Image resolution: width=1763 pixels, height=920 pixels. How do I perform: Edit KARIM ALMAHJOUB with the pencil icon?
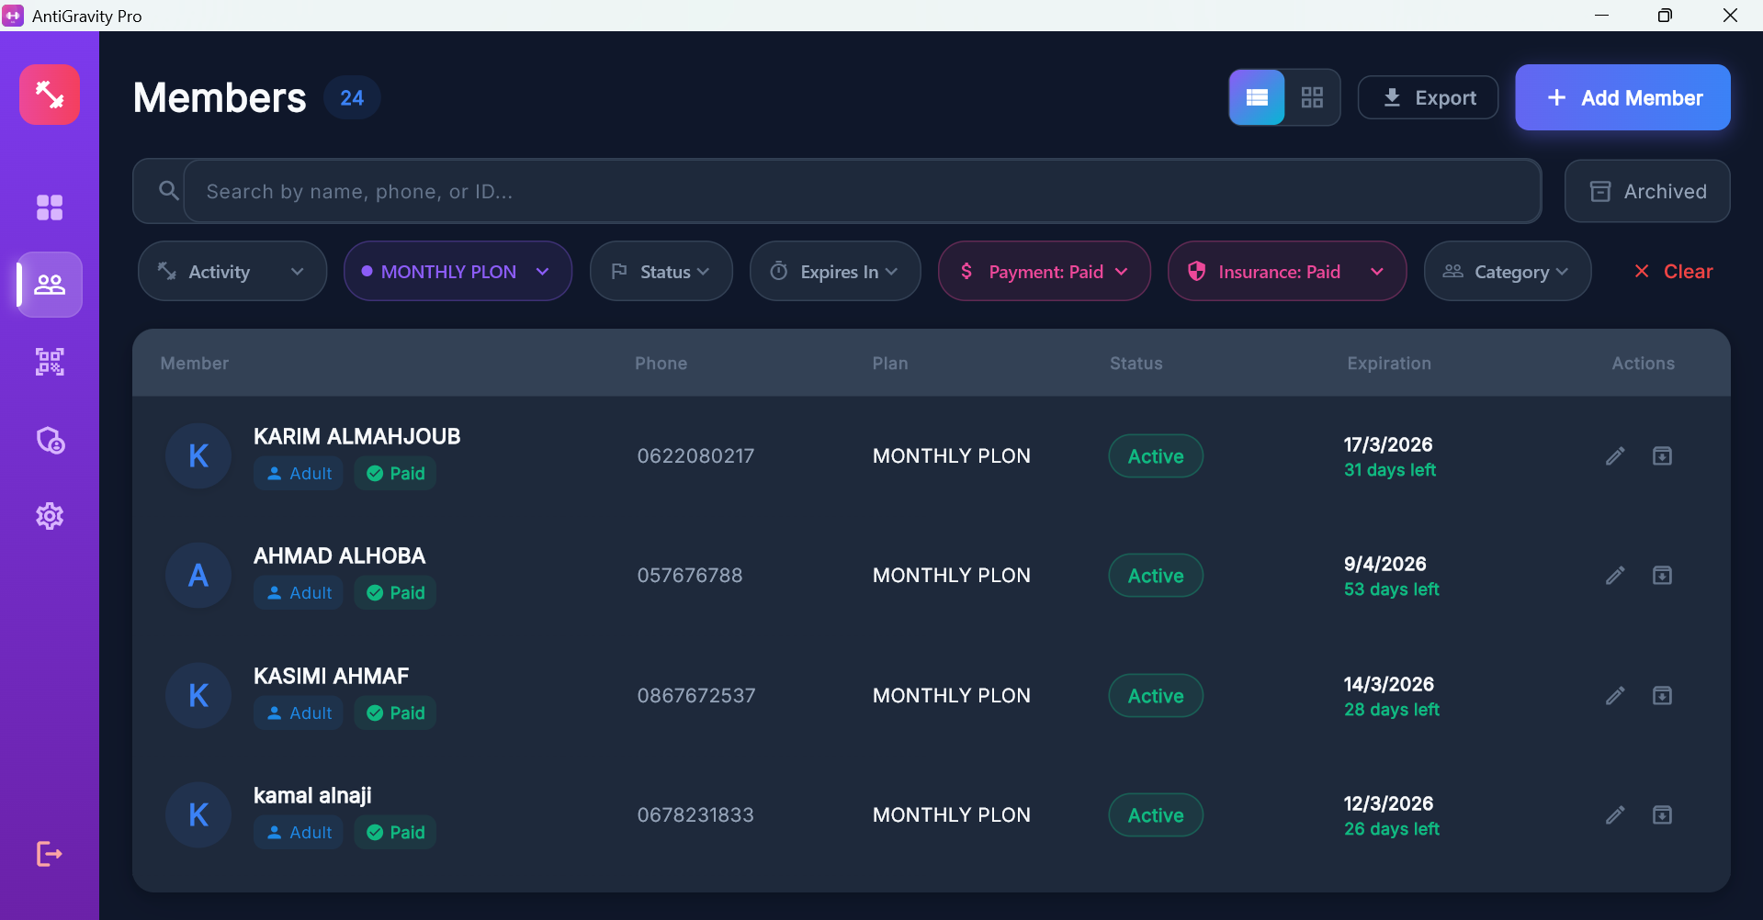pyautogui.click(x=1615, y=456)
